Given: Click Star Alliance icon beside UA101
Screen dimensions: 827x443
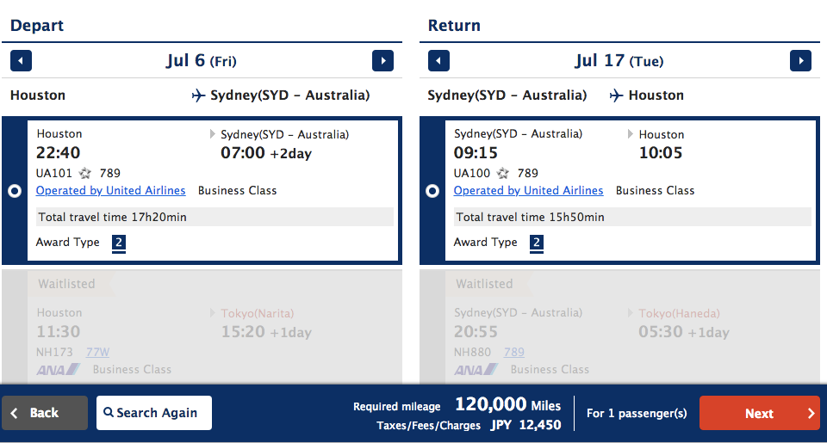Looking at the screenshot, I should [85, 173].
